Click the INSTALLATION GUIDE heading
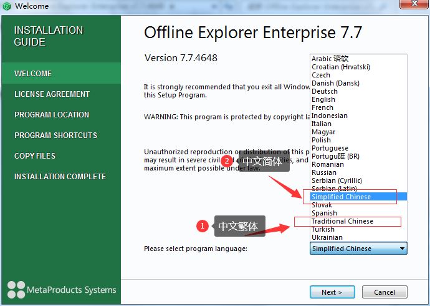This screenshot has height=306, width=430. coord(49,36)
